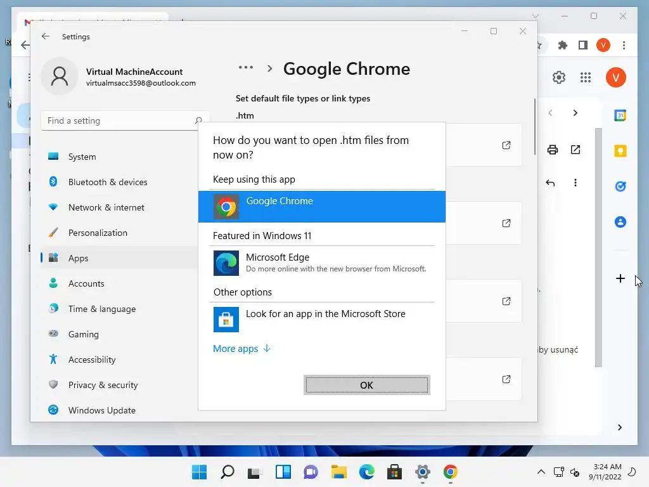Switch to Google Chrome on the taskbar
The image size is (649, 487).
pyautogui.click(x=451, y=472)
